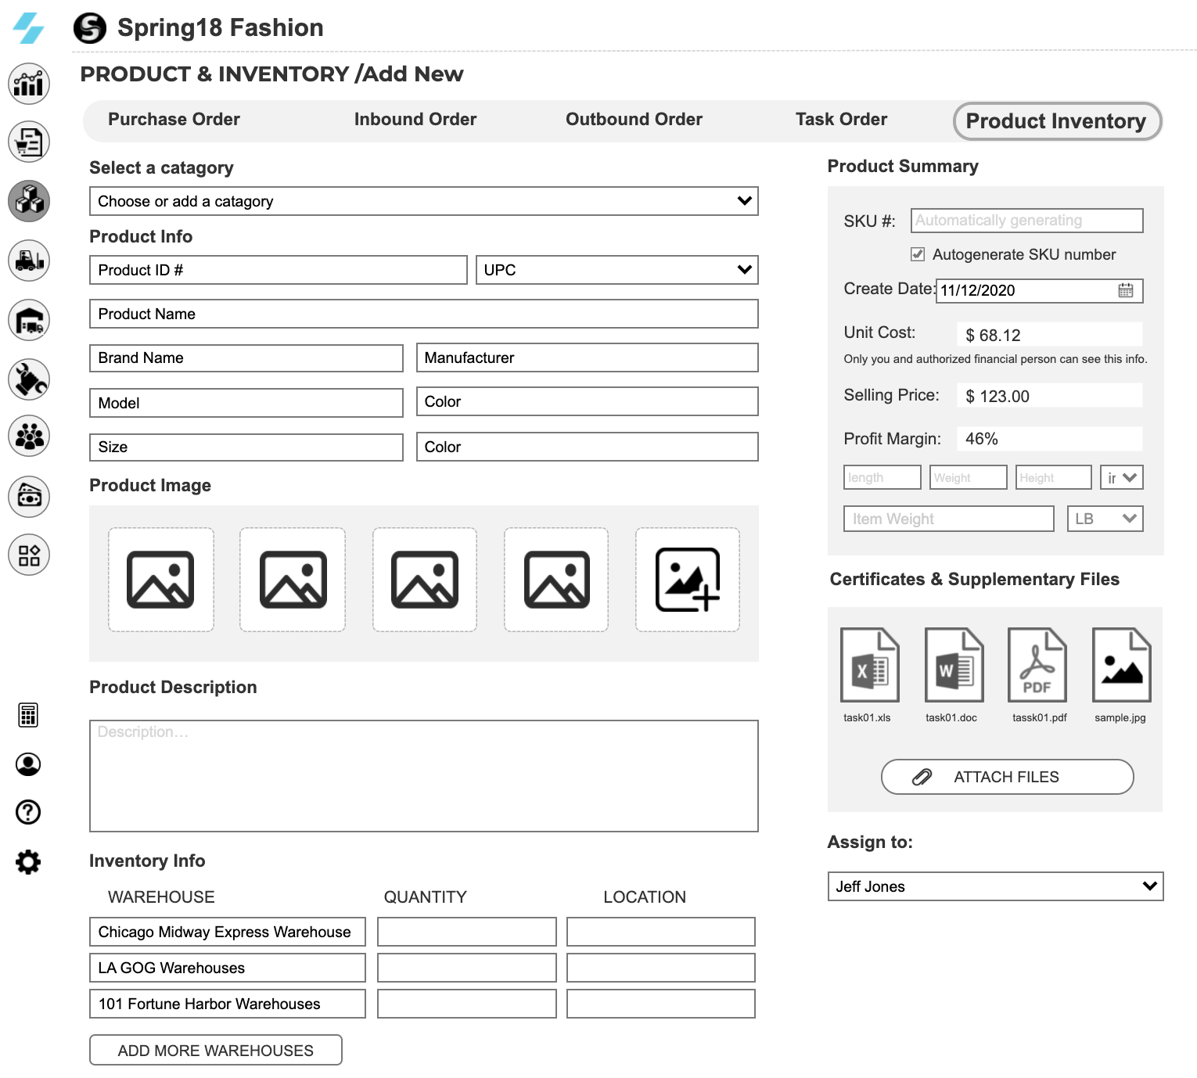Click the 101 Fortune Harbor Warehouses field
Viewport: 1197px width, 1078px height.
tap(228, 1004)
